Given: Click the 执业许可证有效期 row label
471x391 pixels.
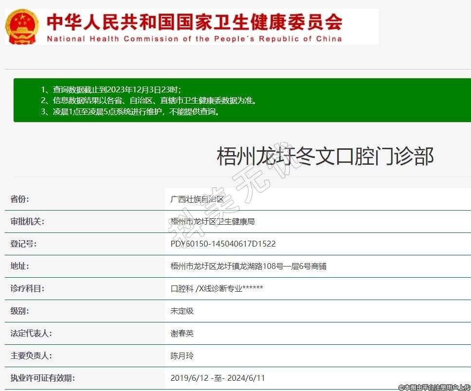Looking at the screenshot, I should click(43, 378).
